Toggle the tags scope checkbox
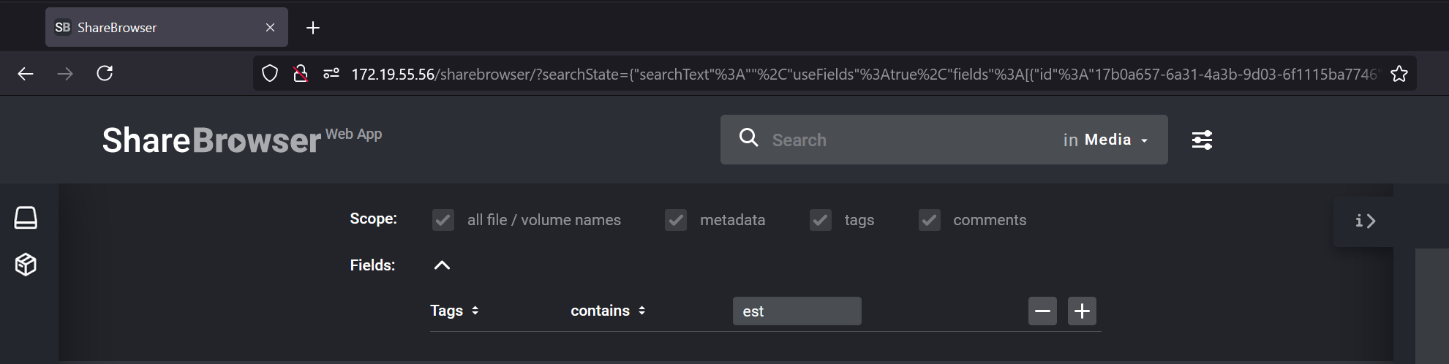1449x364 pixels. pos(821,220)
